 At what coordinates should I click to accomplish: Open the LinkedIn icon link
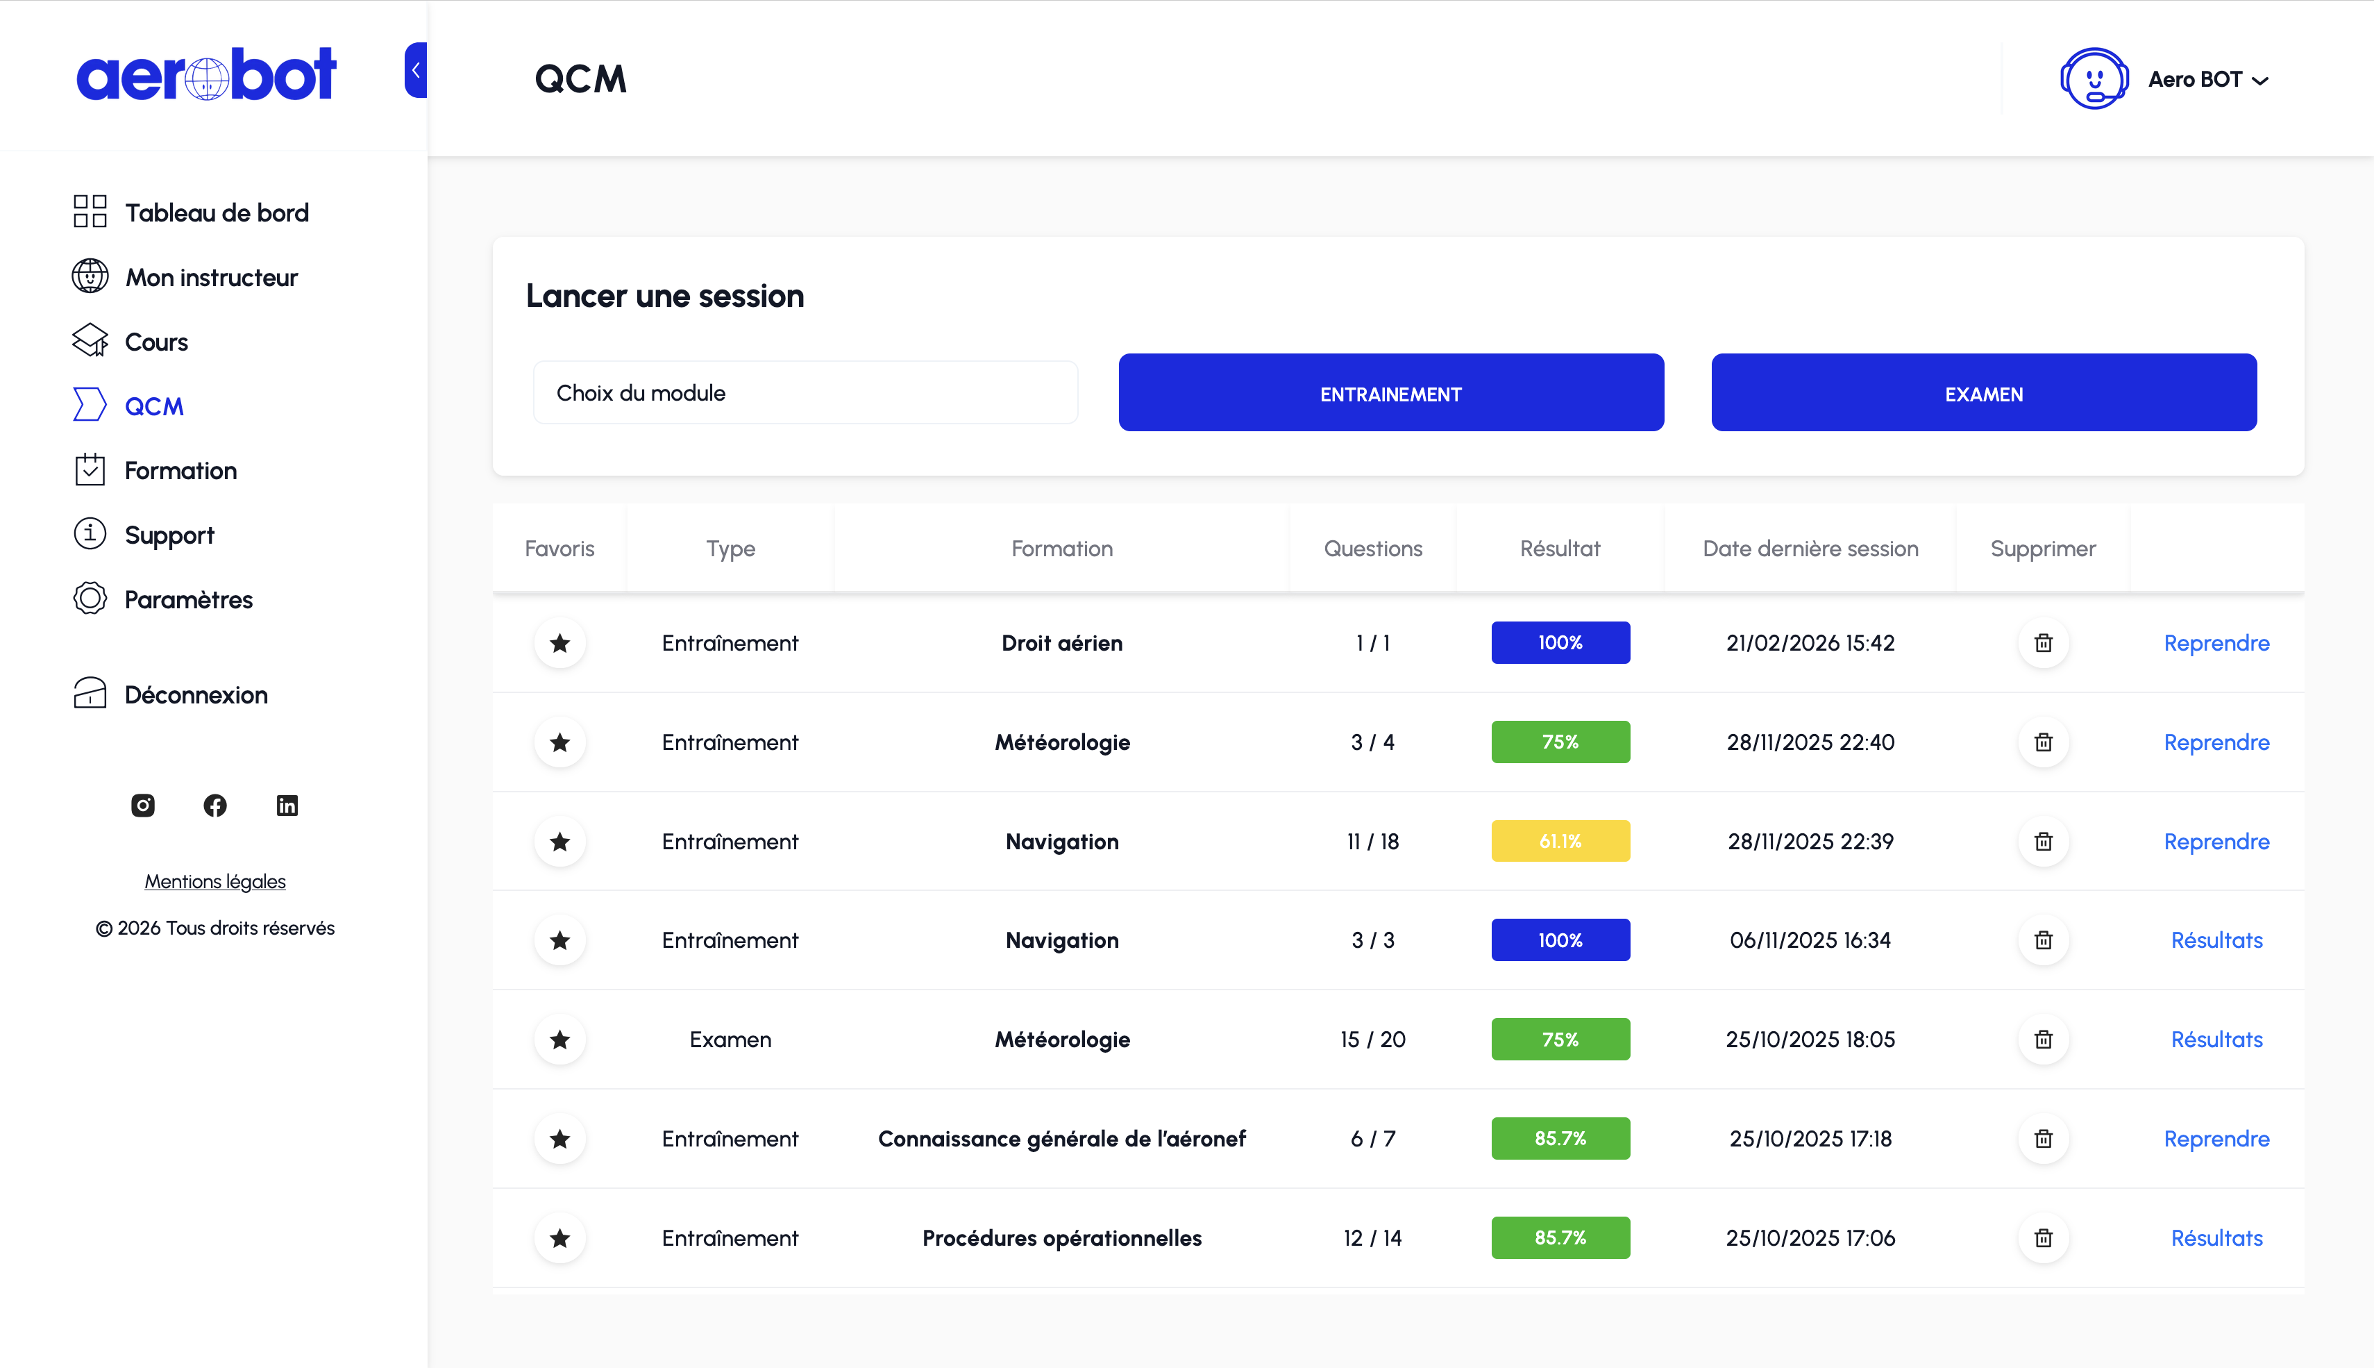point(287,806)
